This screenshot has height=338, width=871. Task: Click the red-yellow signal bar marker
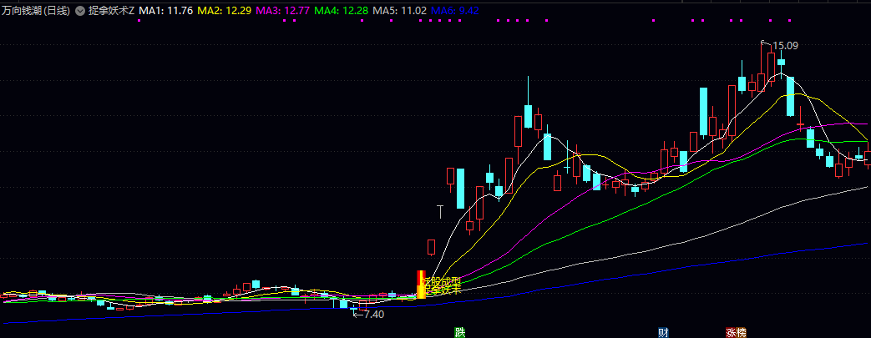(x=421, y=285)
